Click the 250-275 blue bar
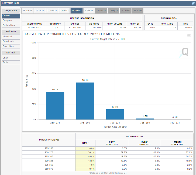Image resolution: width=196 pixels, height=175 pixels. pos(55,106)
